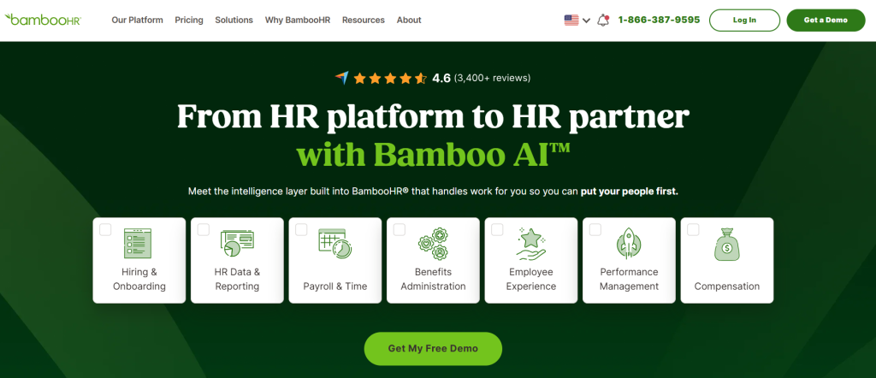Open the Resources menu
This screenshot has width=876, height=378.
pos(364,21)
